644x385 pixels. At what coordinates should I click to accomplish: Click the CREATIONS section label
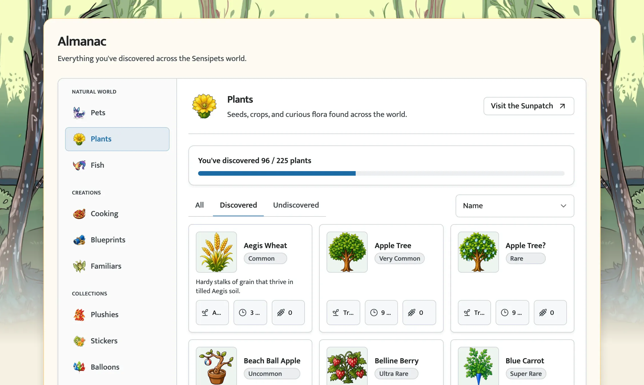coord(86,193)
